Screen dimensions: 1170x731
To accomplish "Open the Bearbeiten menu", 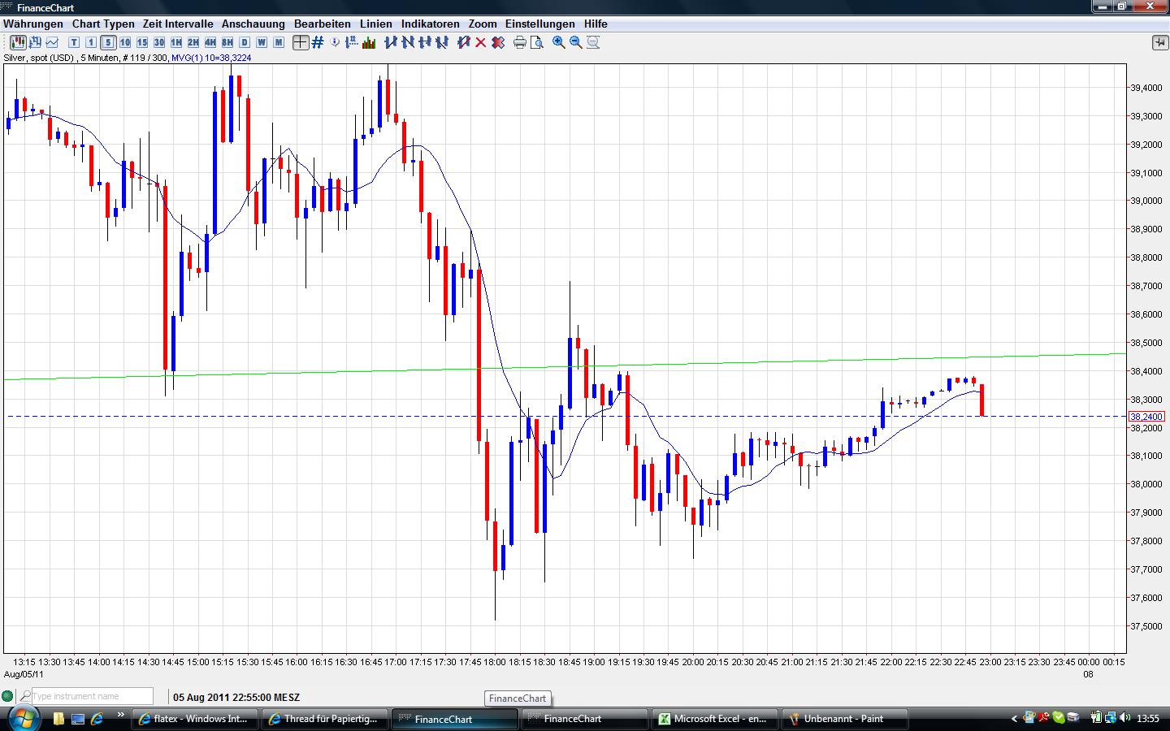I will 323,24.
